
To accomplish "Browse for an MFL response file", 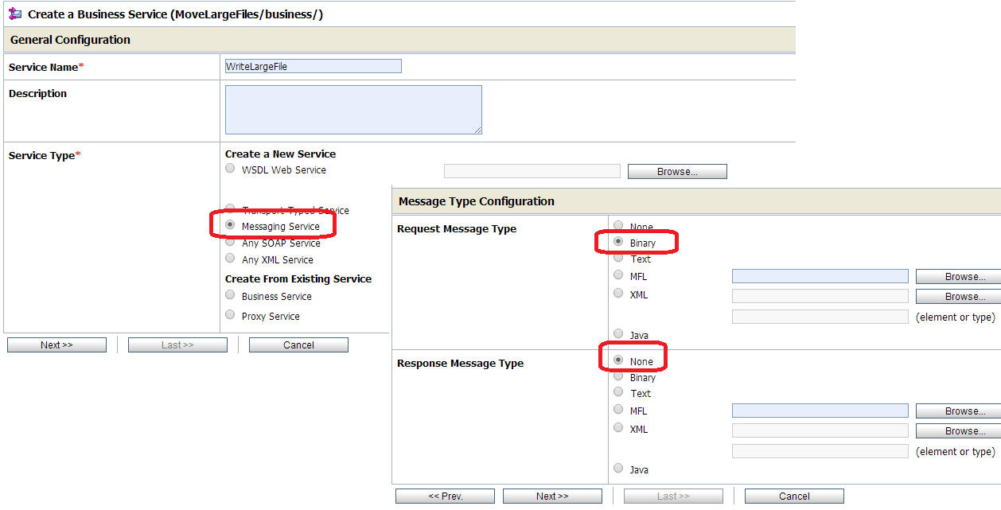I will pos(957,411).
